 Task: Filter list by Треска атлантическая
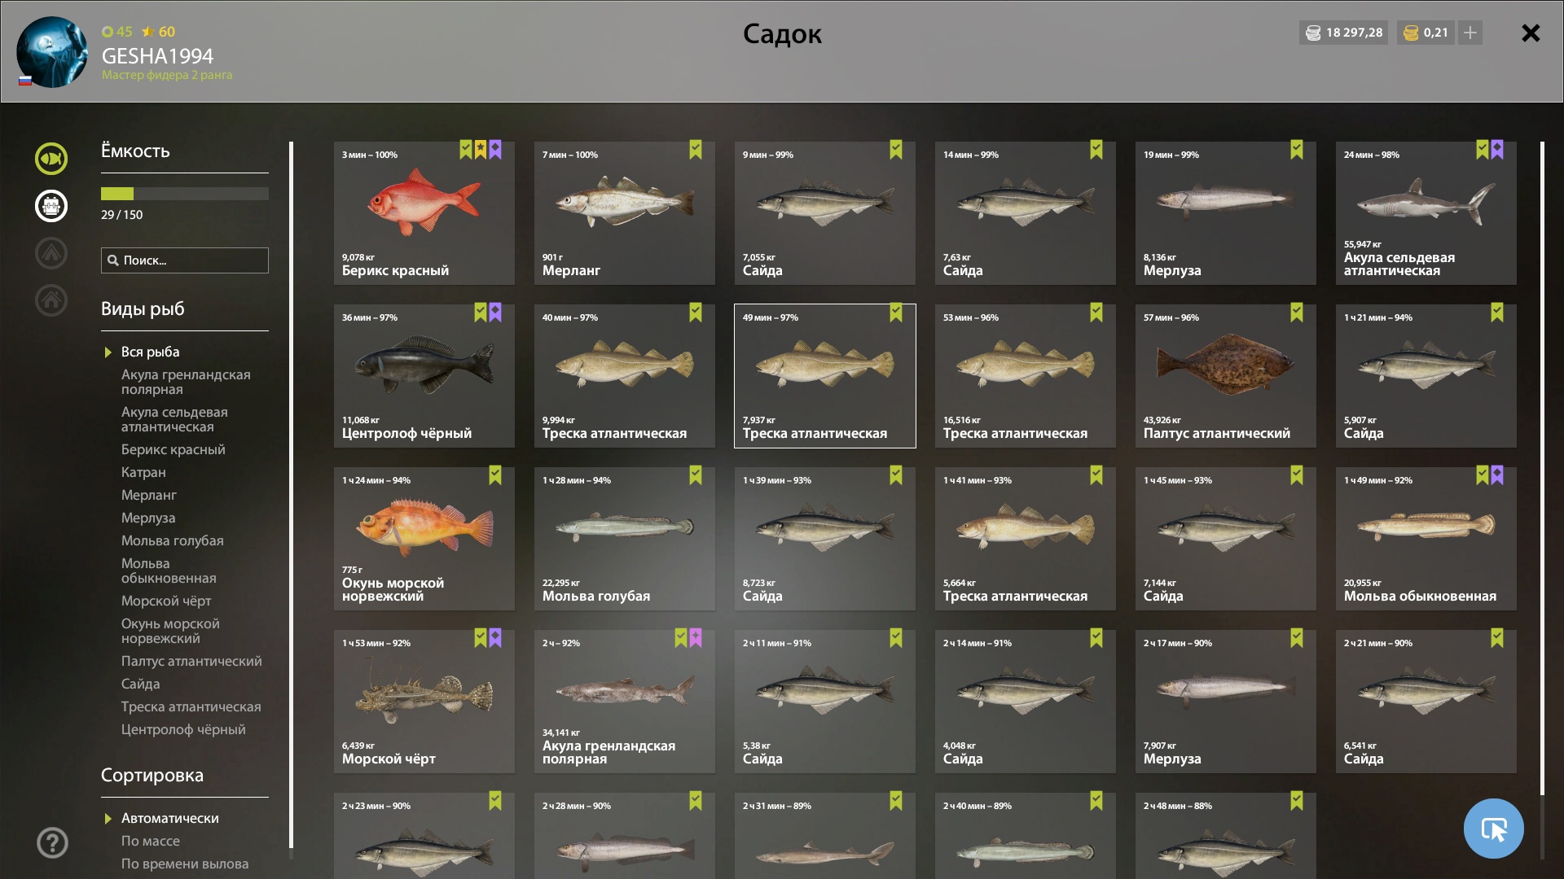coord(191,706)
